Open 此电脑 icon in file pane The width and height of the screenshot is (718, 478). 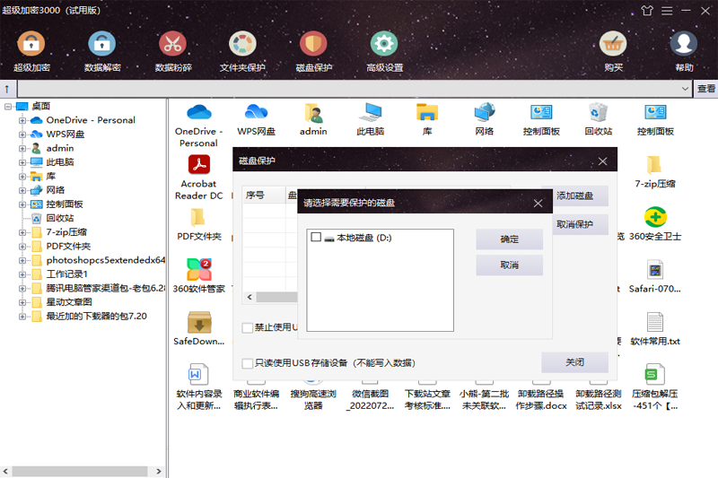coord(371,119)
